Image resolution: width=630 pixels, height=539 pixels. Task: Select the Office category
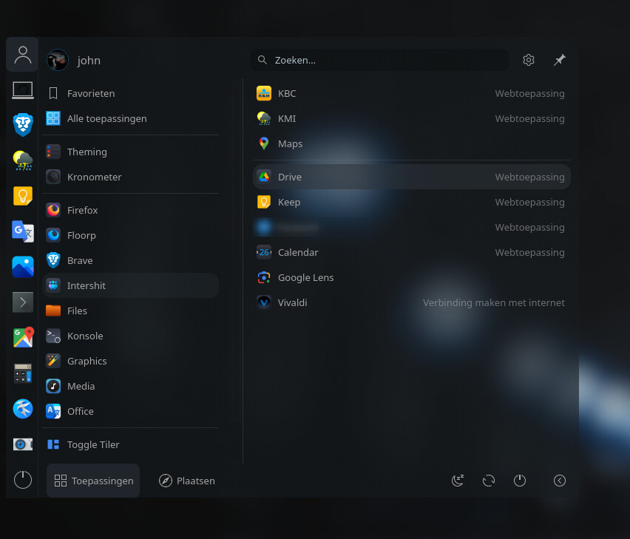click(131, 411)
